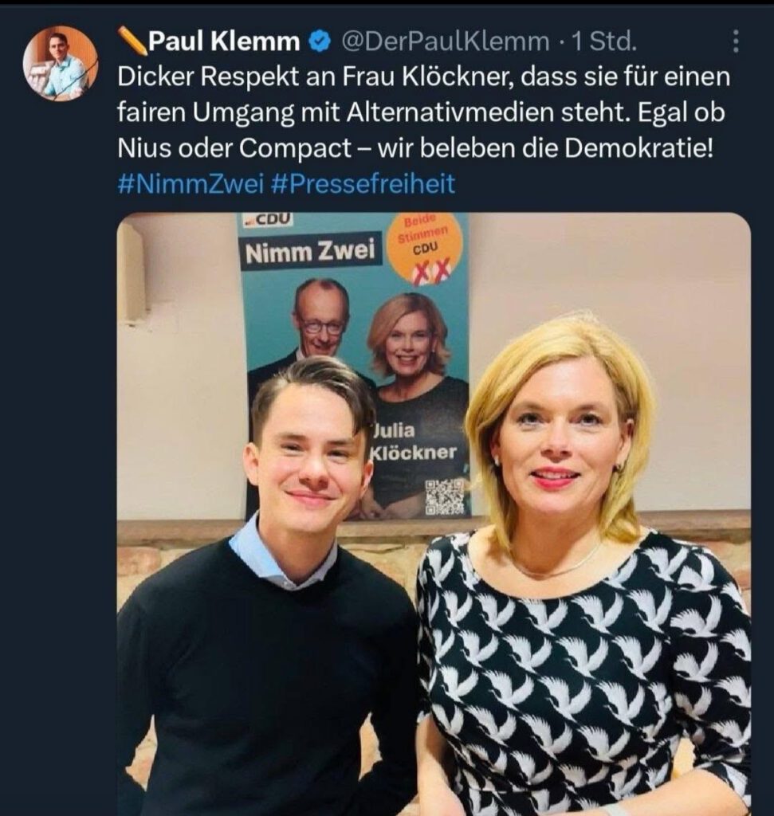
Task: Click the red X marks on poster badge
Action: (x=432, y=271)
